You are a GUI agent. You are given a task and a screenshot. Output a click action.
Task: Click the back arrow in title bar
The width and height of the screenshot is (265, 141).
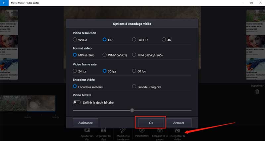click(4, 3)
